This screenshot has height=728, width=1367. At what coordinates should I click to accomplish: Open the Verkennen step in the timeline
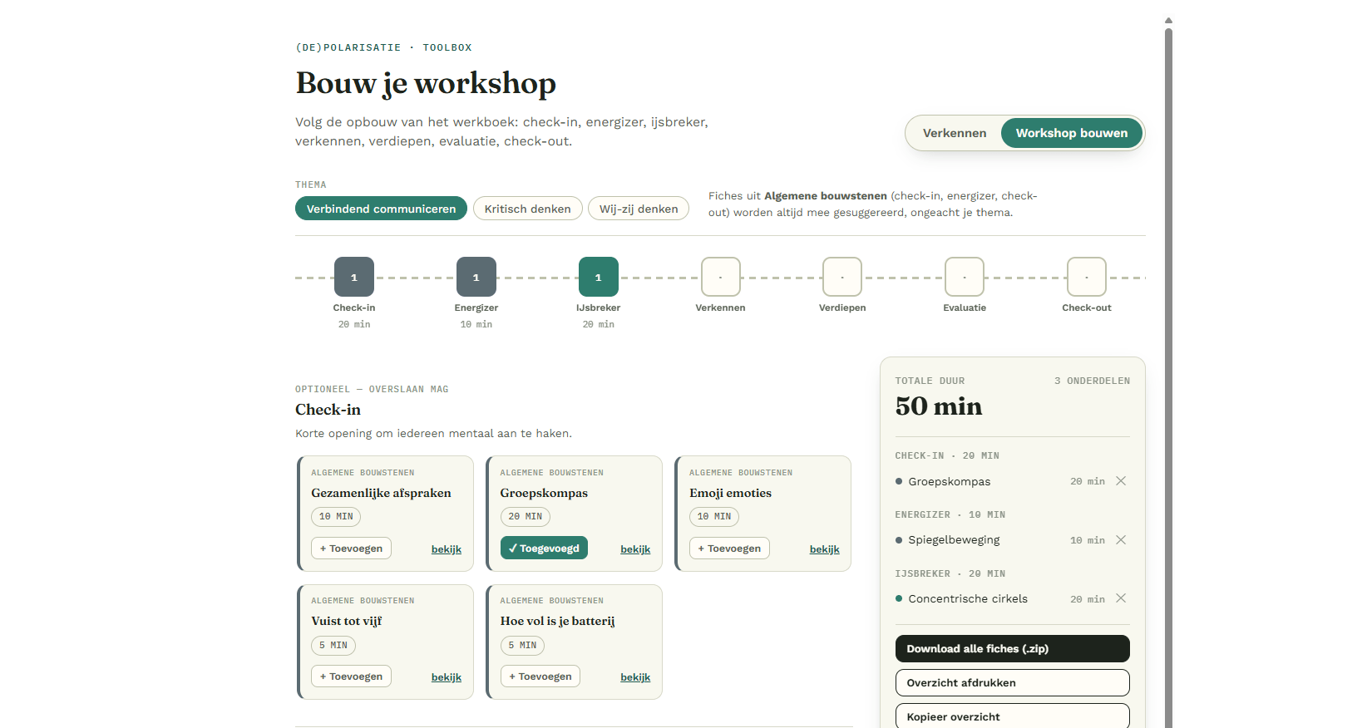coord(721,277)
